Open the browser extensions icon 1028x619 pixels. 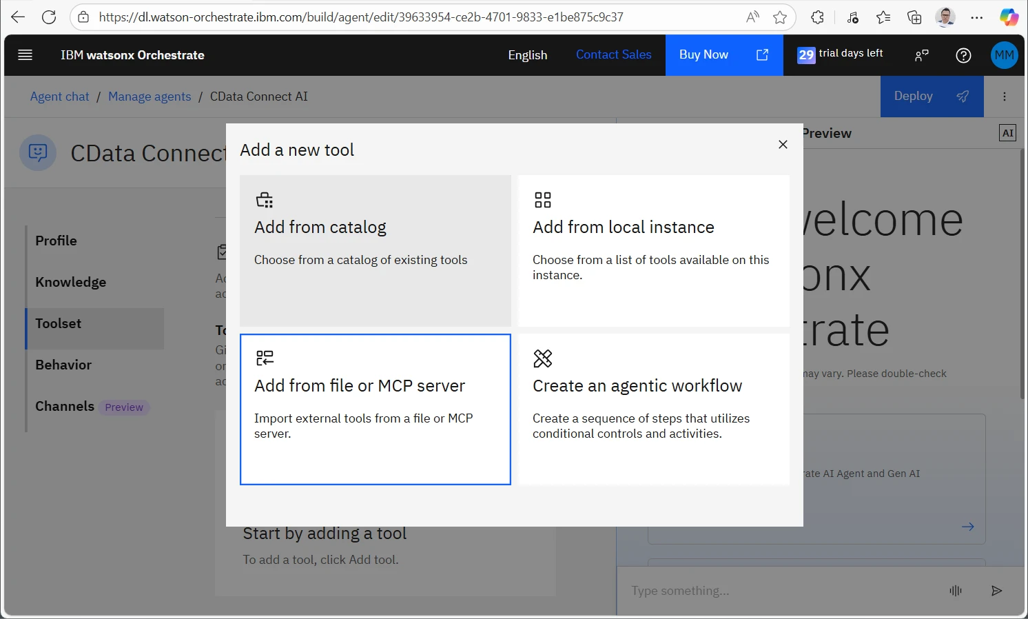click(818, 17)
